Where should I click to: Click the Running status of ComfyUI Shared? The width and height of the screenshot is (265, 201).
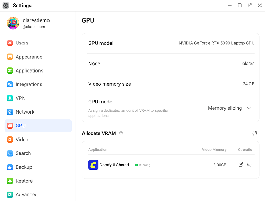pos(143,165)
